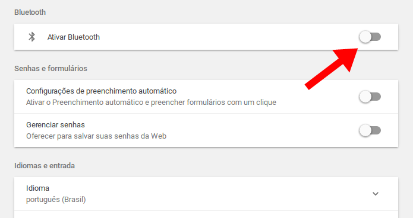Image resolution: width=413 pixels, height=218 pixels.
Task: Click the Bluetooth section heading
Action: click(30, 12)
